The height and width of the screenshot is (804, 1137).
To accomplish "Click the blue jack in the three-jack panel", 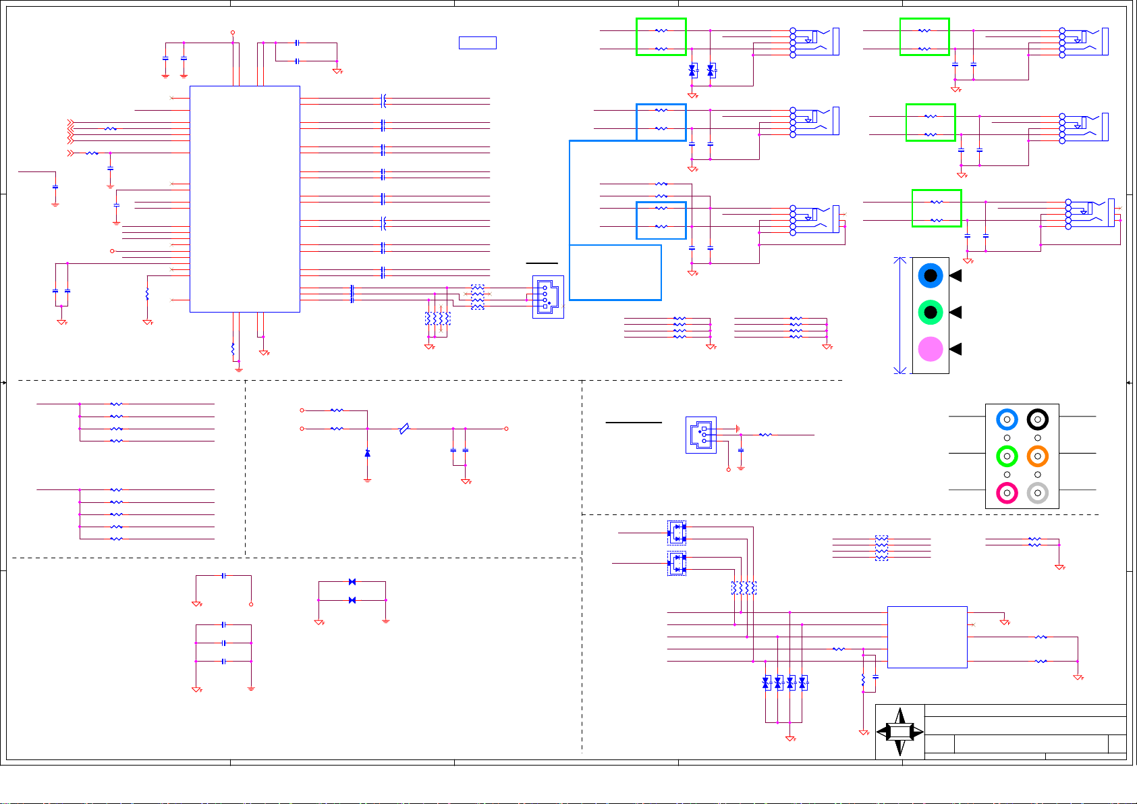I will coord(931,276).
